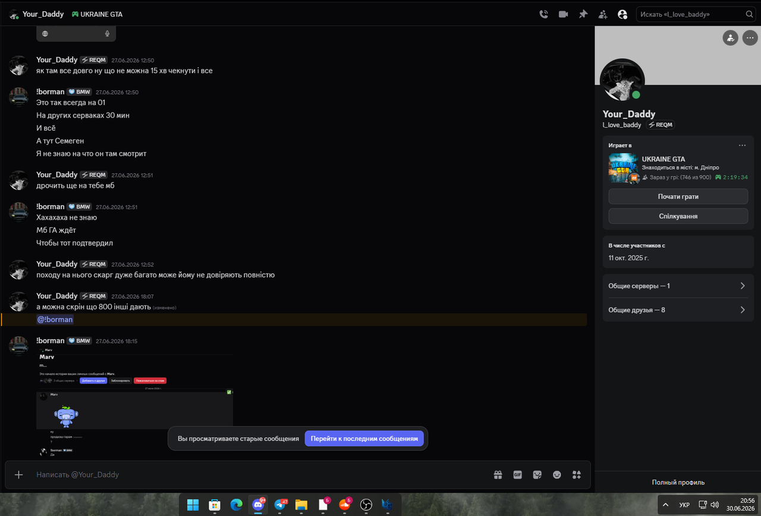
Task: Click BMW badge at the 18:15 message
Action: click(x=79, y=341)
